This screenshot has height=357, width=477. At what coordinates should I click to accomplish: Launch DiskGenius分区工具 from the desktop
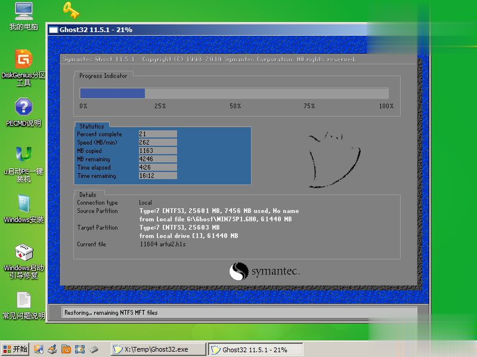[24, 67]
